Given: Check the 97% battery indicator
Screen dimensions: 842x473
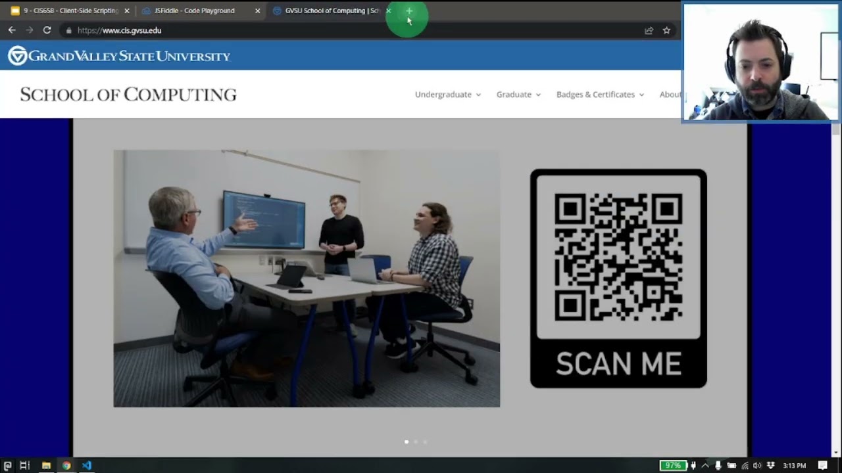Looking at the screenshot, I should 673,465.
